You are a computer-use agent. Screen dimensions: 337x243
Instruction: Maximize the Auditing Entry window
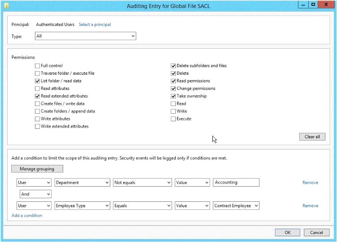point(313,4)
